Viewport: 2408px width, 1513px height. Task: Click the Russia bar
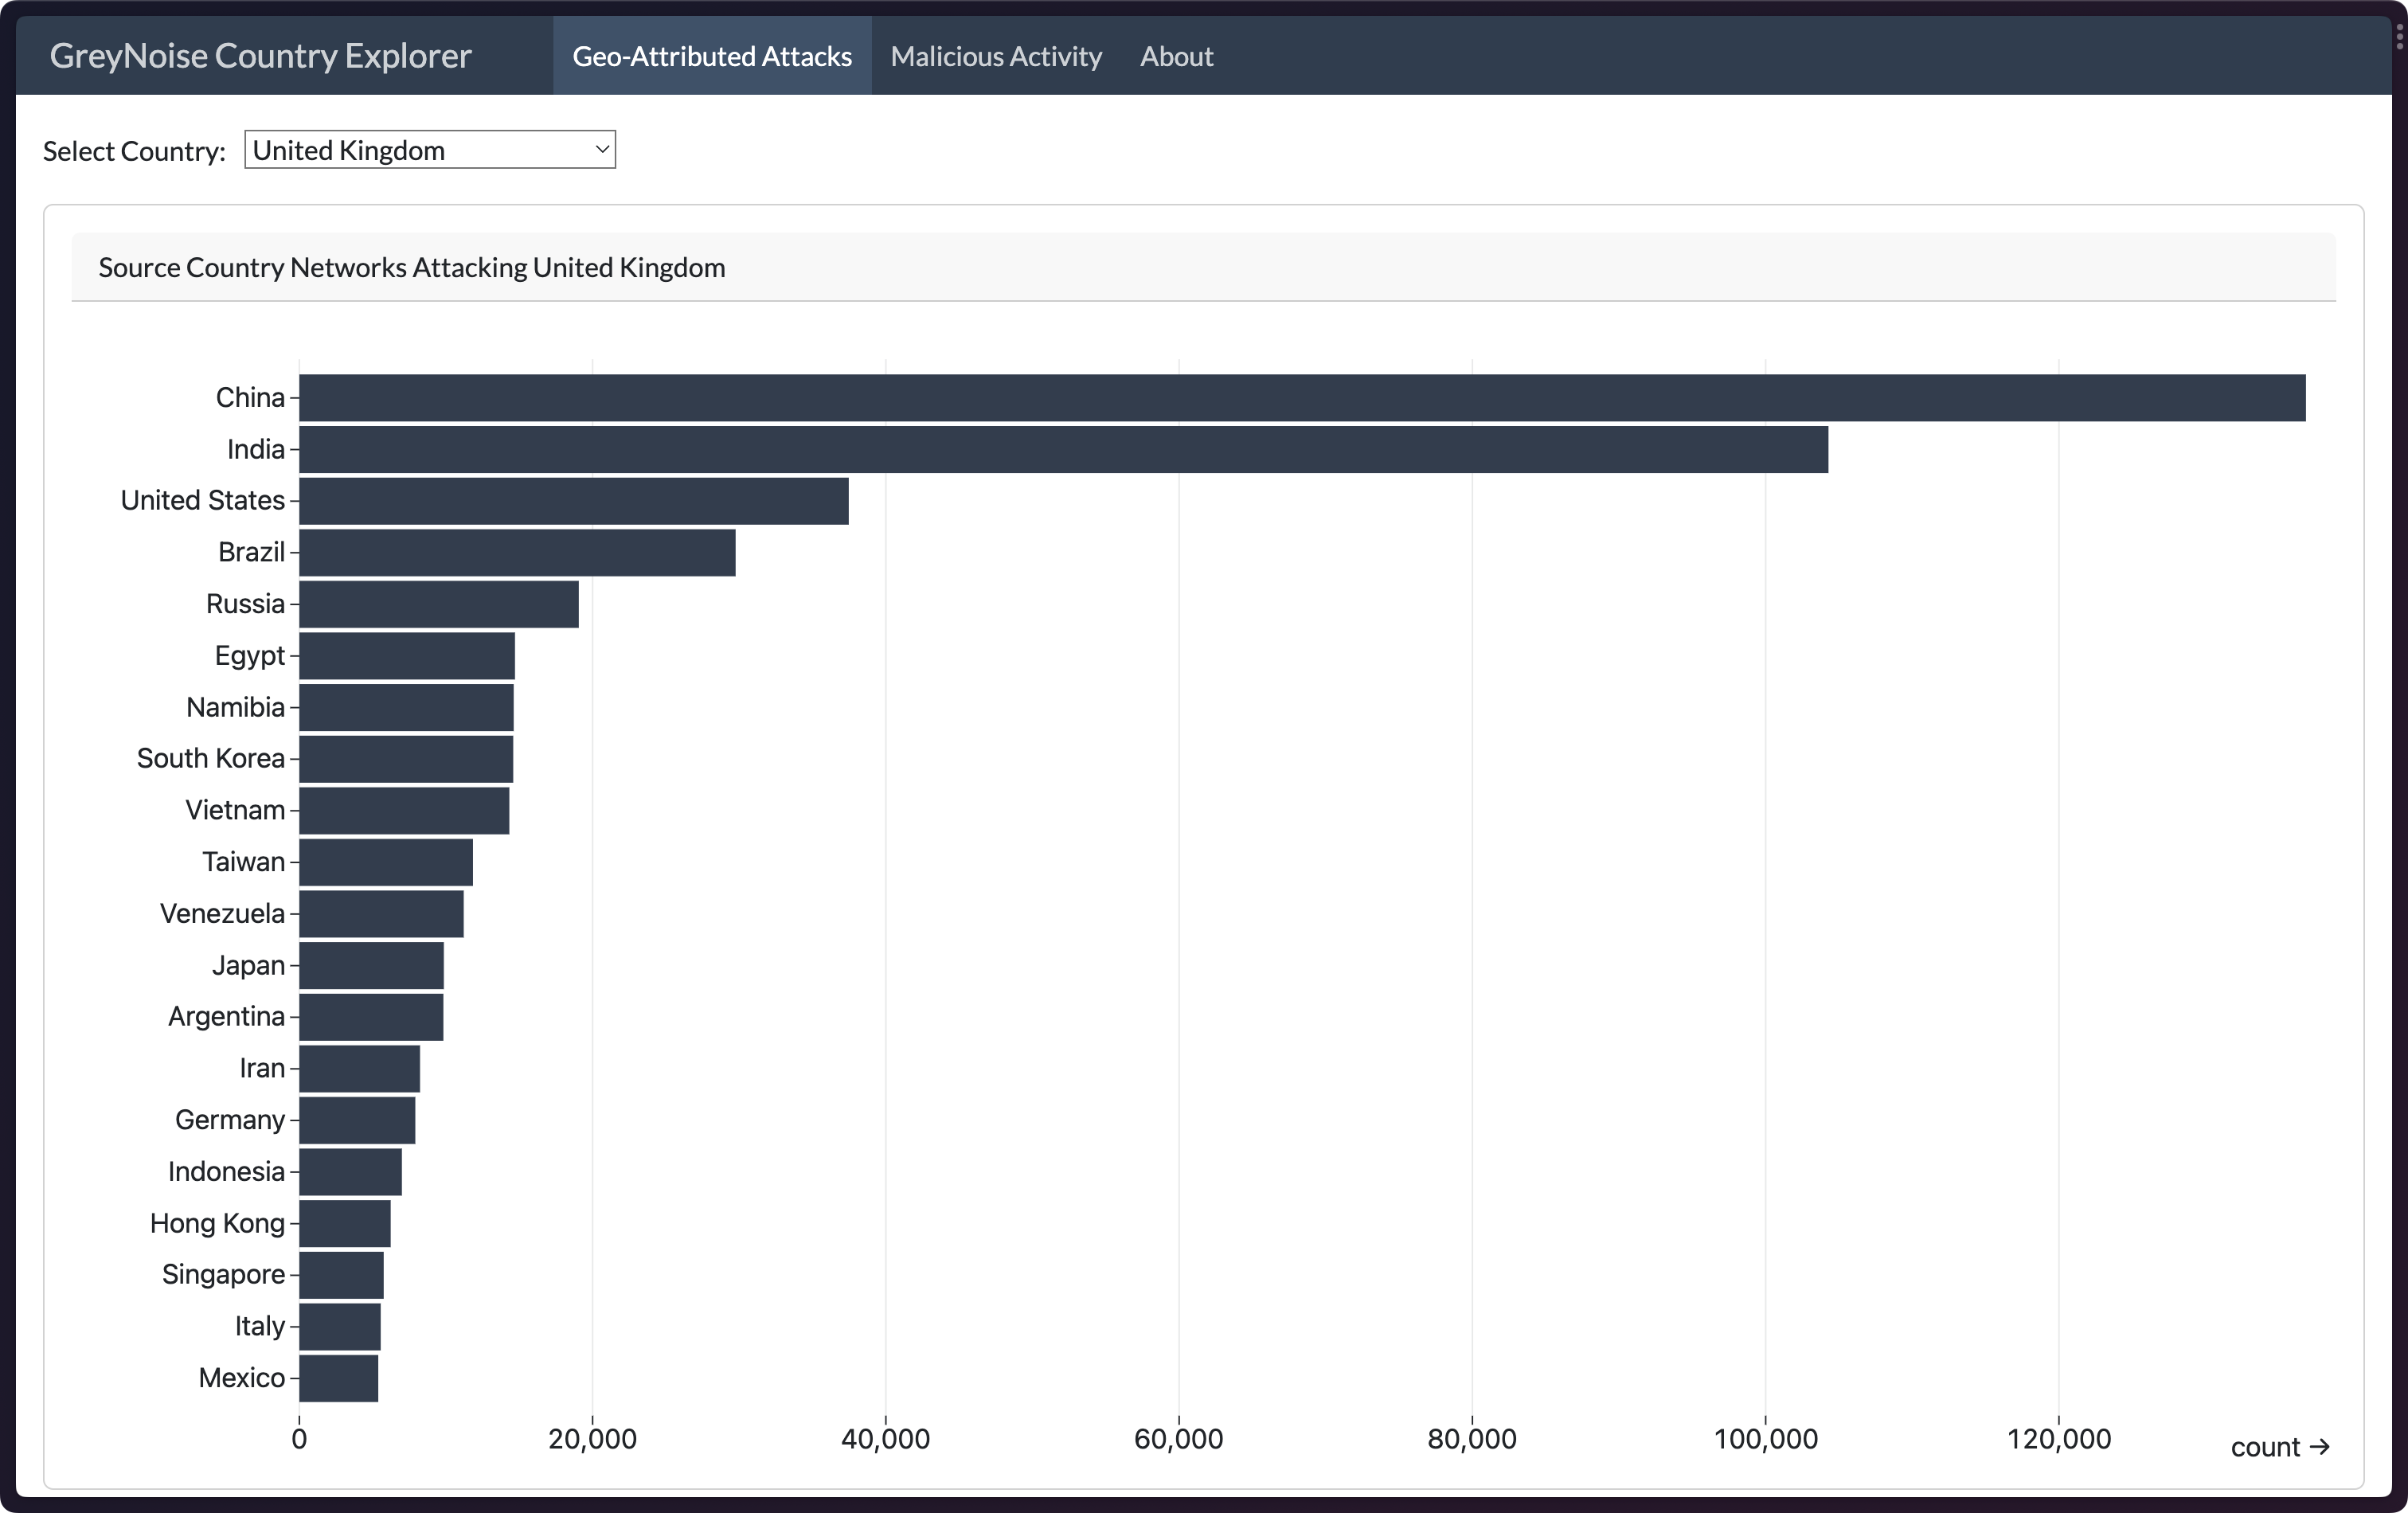(x=438, y=604)
